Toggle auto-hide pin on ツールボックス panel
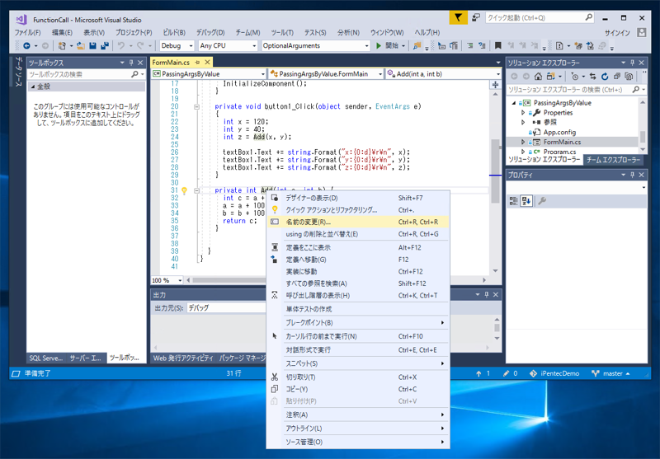 click(131, 63)
